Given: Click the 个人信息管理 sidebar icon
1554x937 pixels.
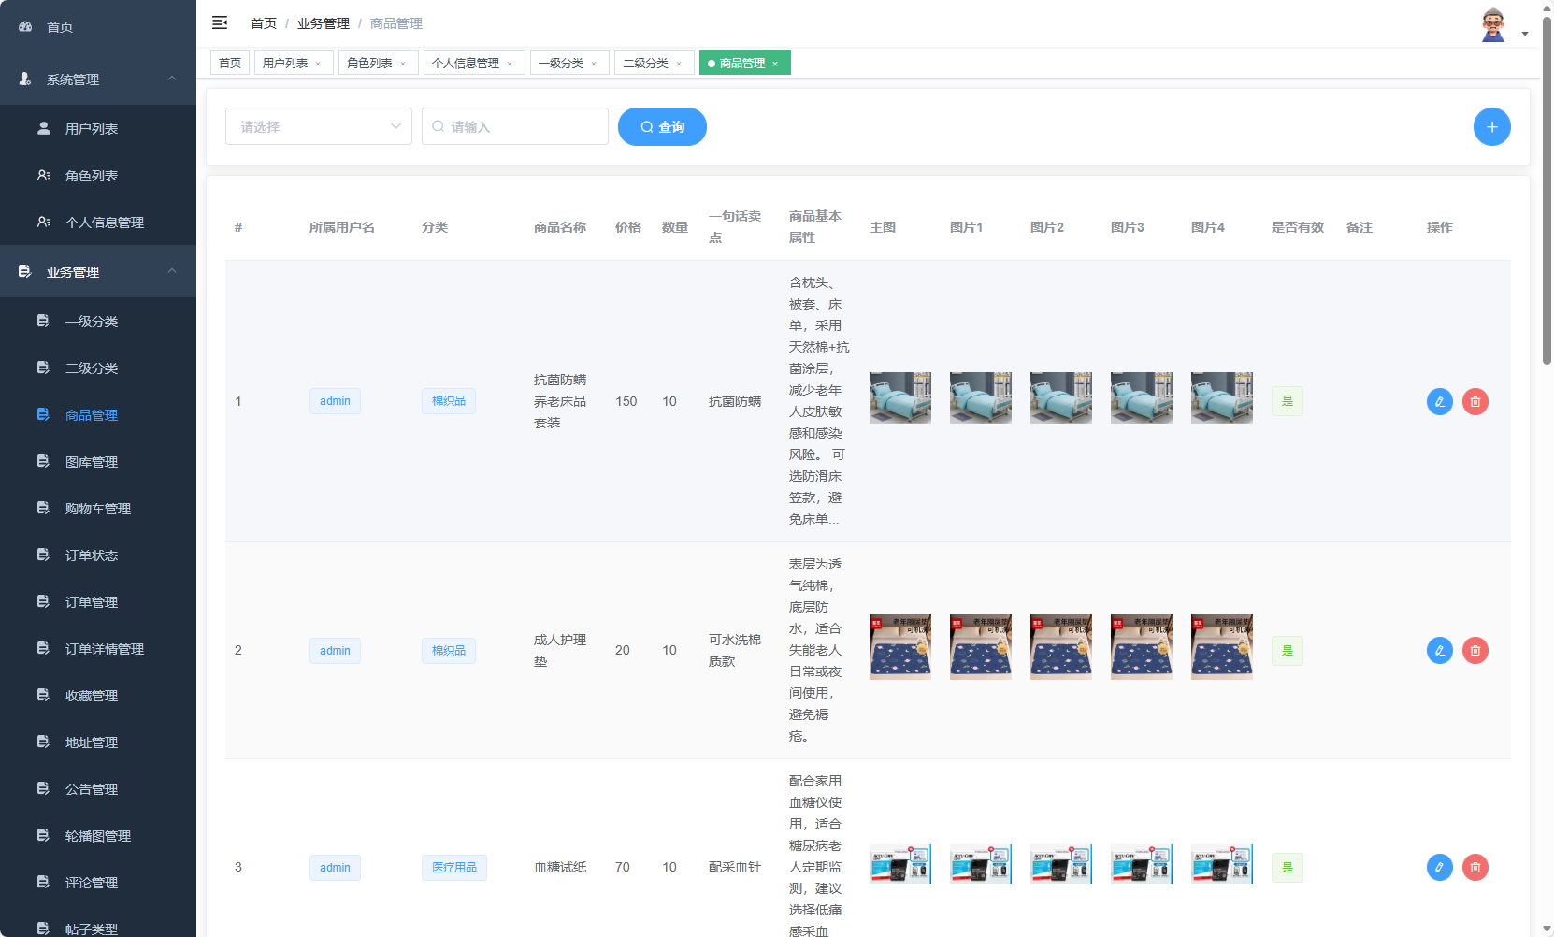Looking at the screenshot, I should (x=43, y=222).
